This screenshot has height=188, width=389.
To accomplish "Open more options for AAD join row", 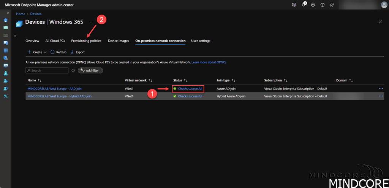I will [381, 88].
